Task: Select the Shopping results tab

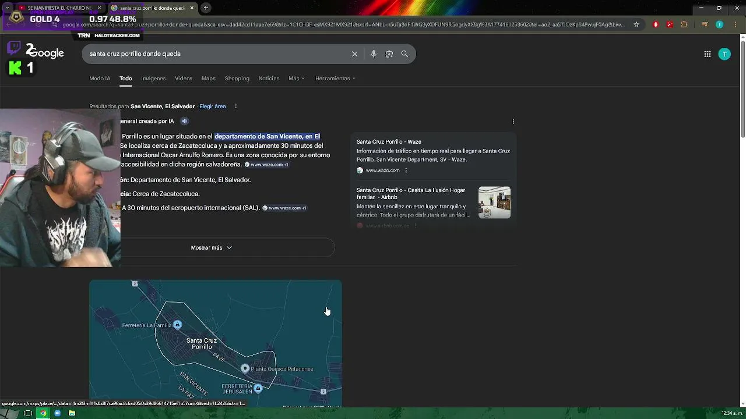Action: click(x=237, y=79)
